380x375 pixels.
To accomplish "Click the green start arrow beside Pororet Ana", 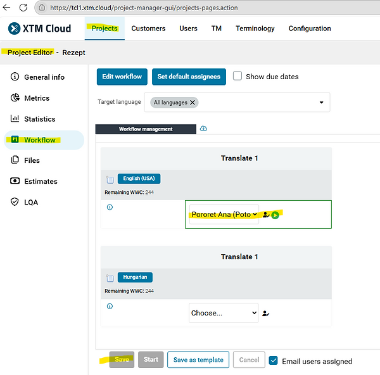I will point(275,215).
